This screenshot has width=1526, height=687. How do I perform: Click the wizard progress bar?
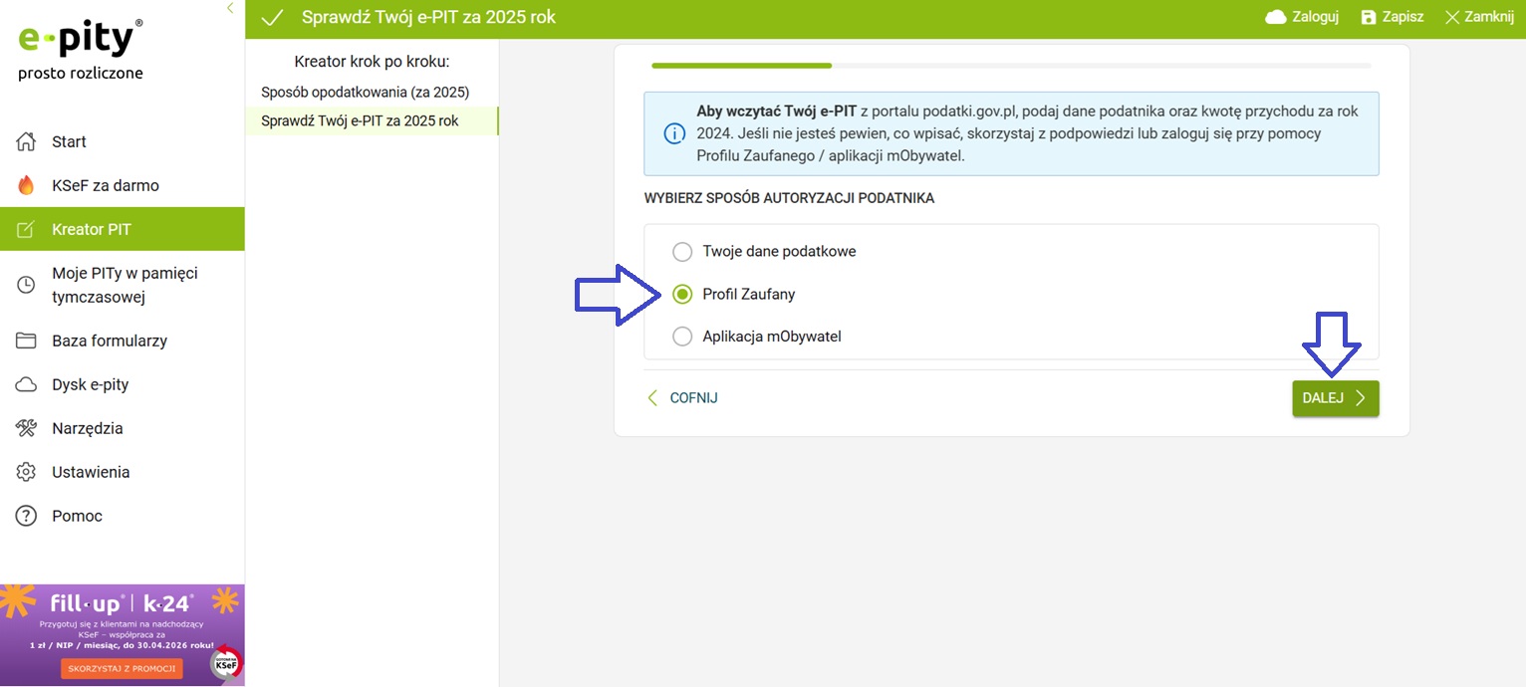click(x=1011, y=66)
